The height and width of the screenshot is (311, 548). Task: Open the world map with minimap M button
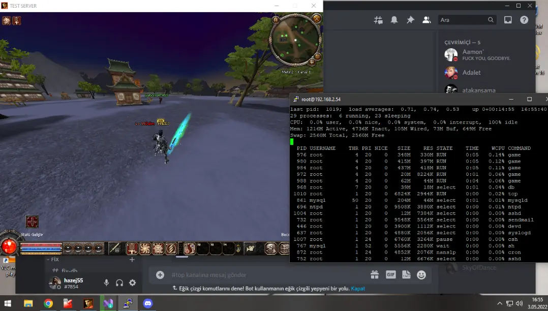(276, 20)
